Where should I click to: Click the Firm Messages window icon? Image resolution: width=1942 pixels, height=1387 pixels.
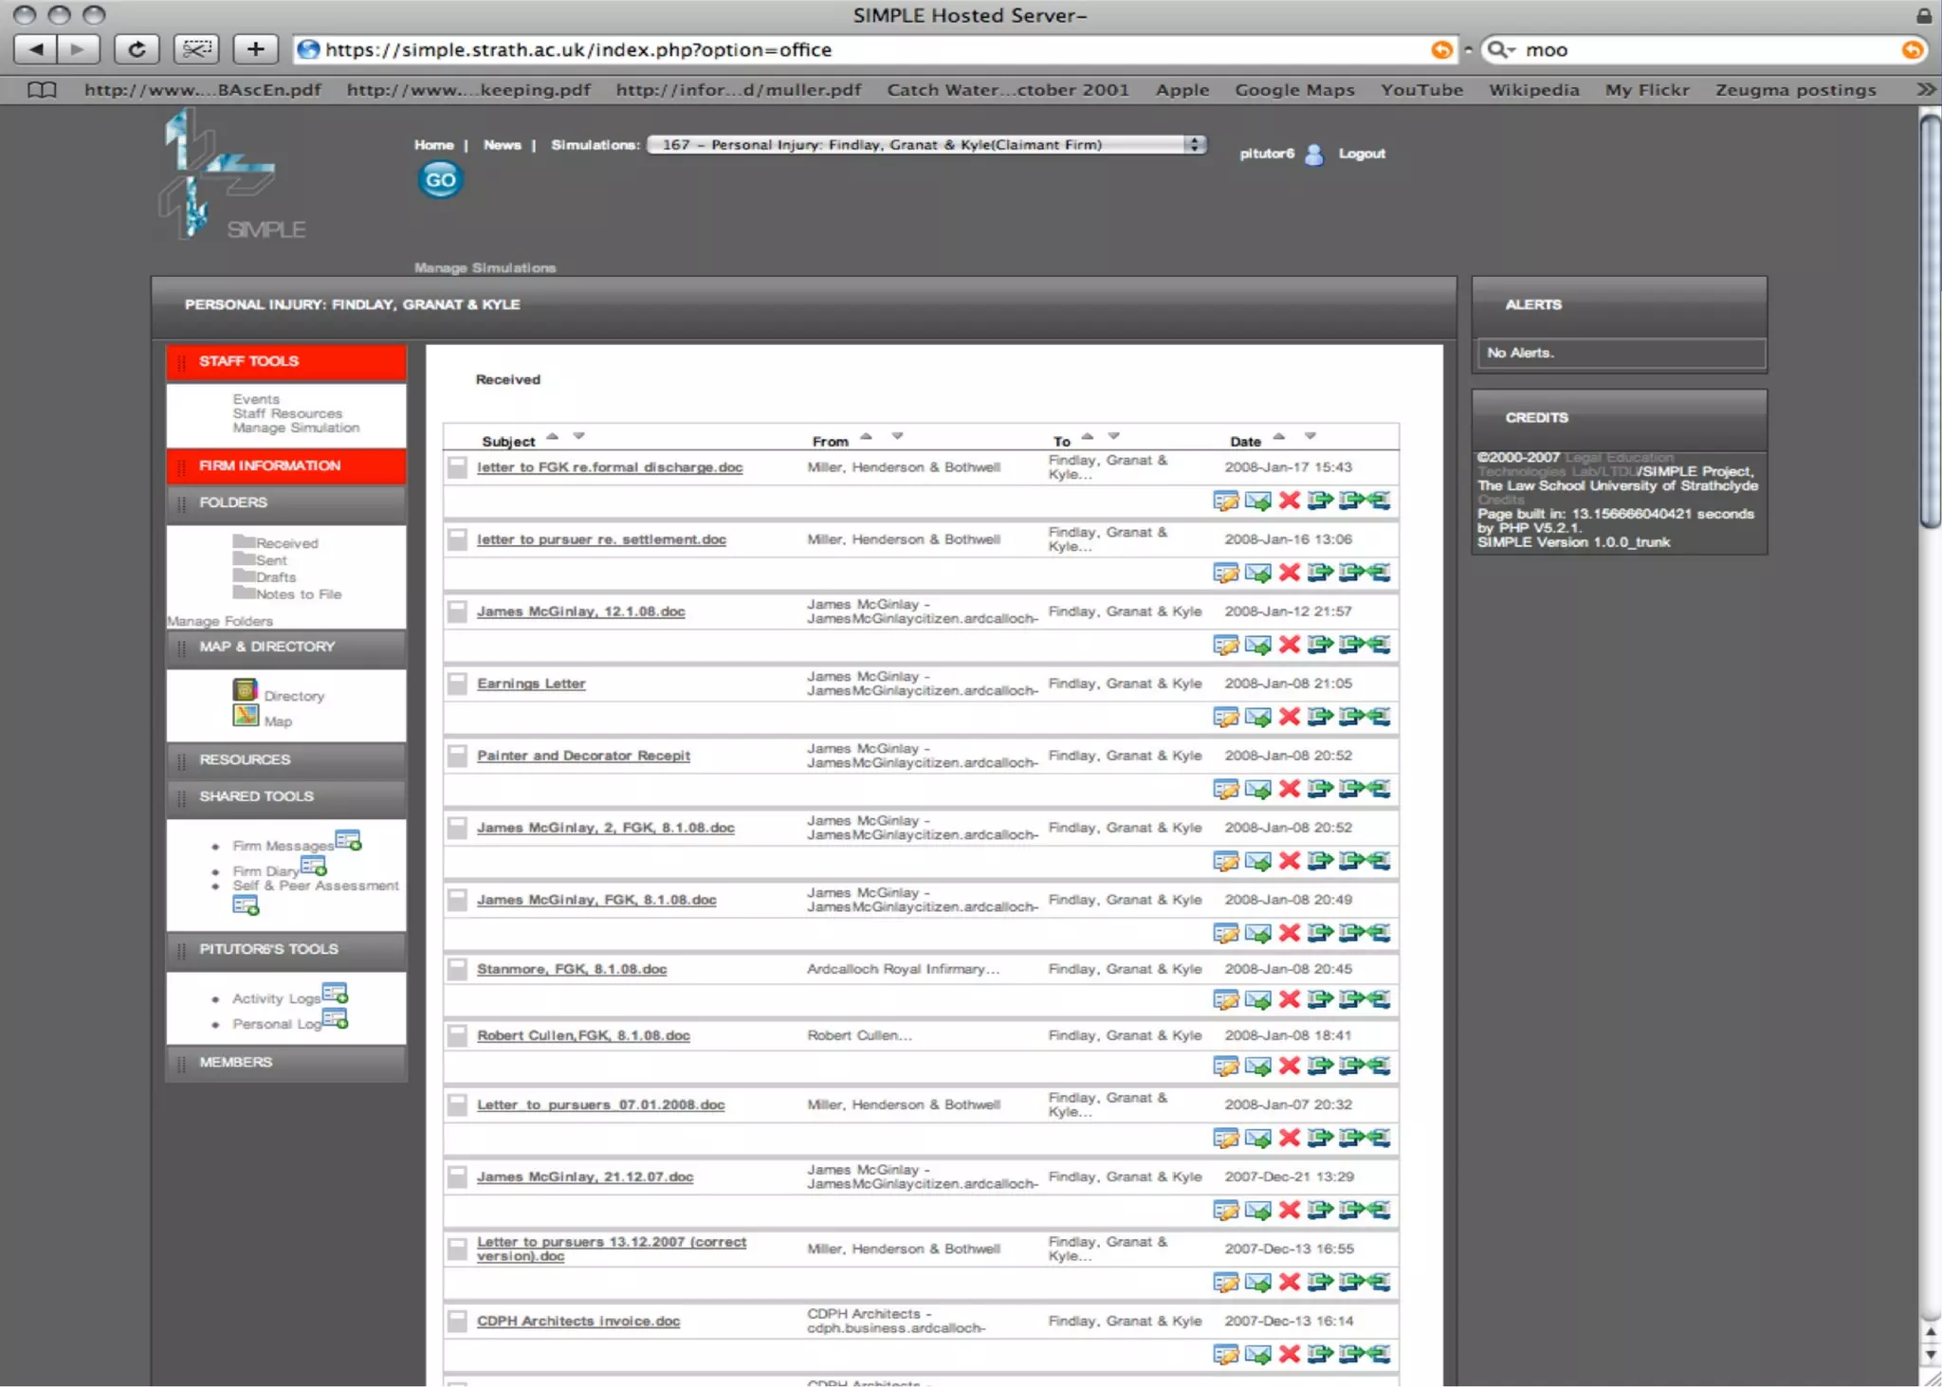(x=348, y=840)
